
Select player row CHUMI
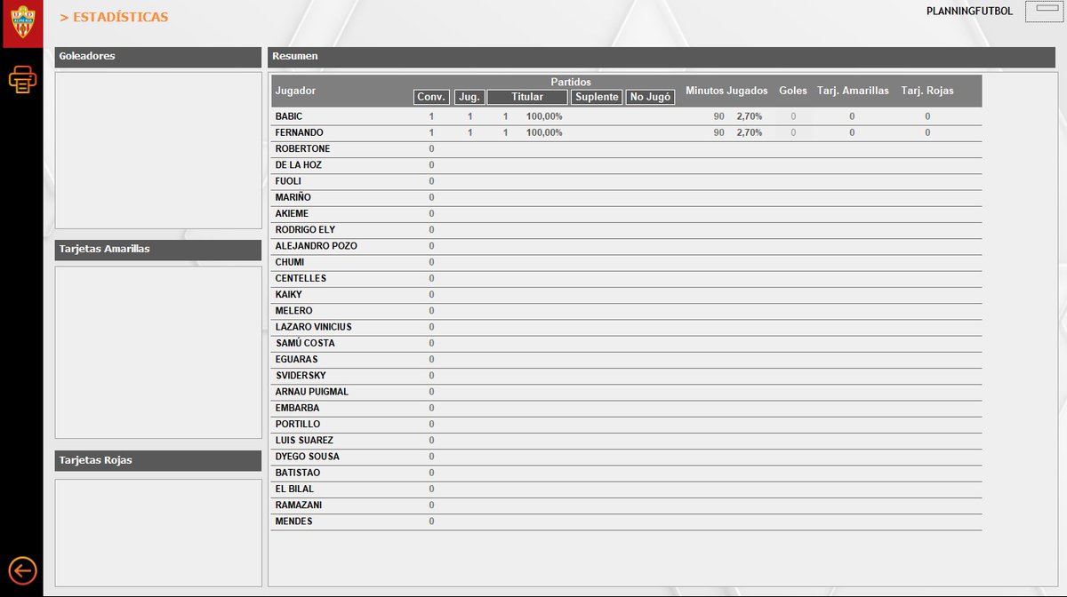click(x=627, y=262)
